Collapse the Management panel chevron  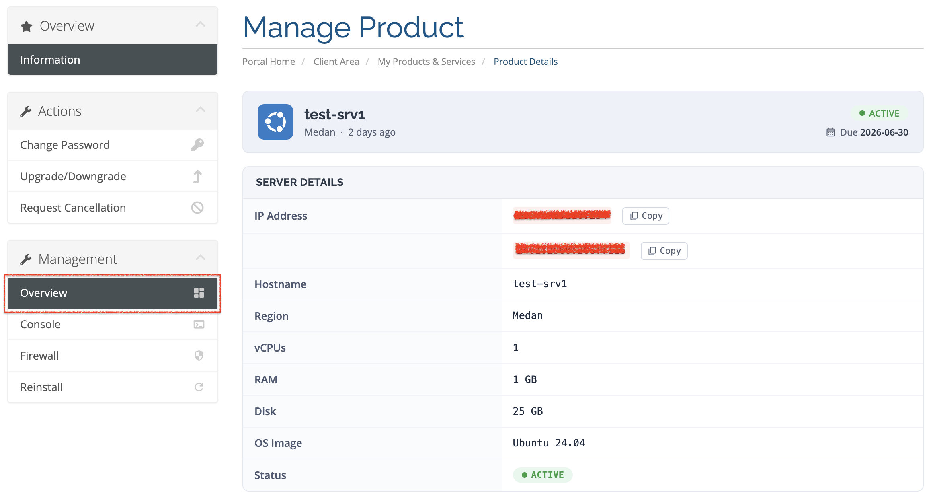click(x=201, y=258)
